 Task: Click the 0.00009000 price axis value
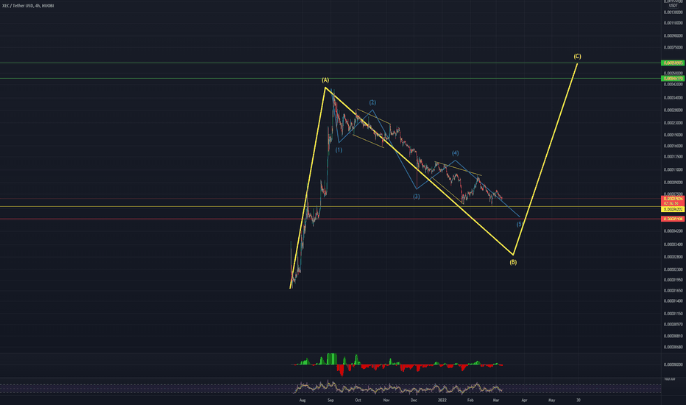[673, 182]
